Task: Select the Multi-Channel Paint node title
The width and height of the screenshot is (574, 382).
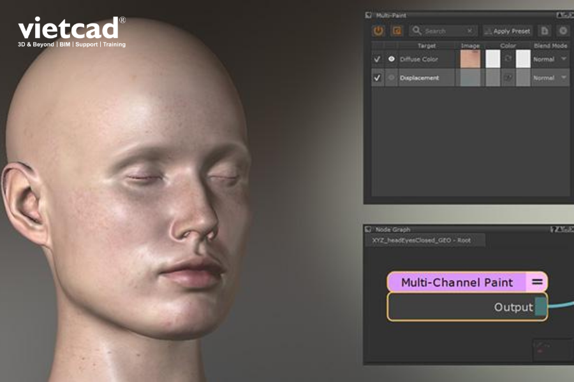Action: [x=457, y=282]
